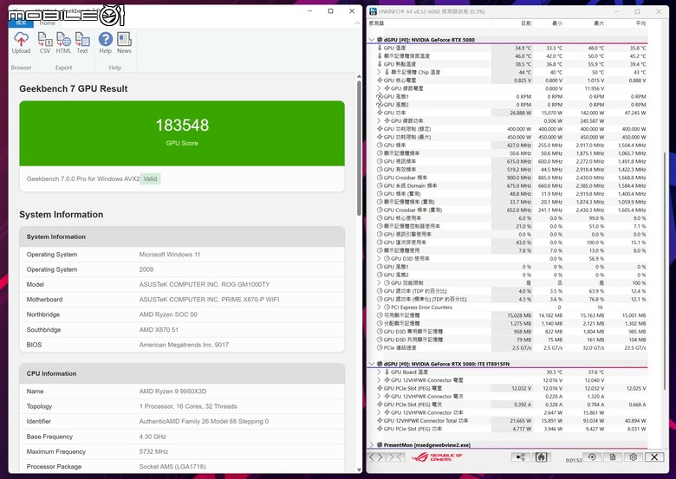Viewport: 676px width, 479px height.
Task: Click the Microsoft Windows 11 value
Action: pyautogui.click(x=169, y=254)
